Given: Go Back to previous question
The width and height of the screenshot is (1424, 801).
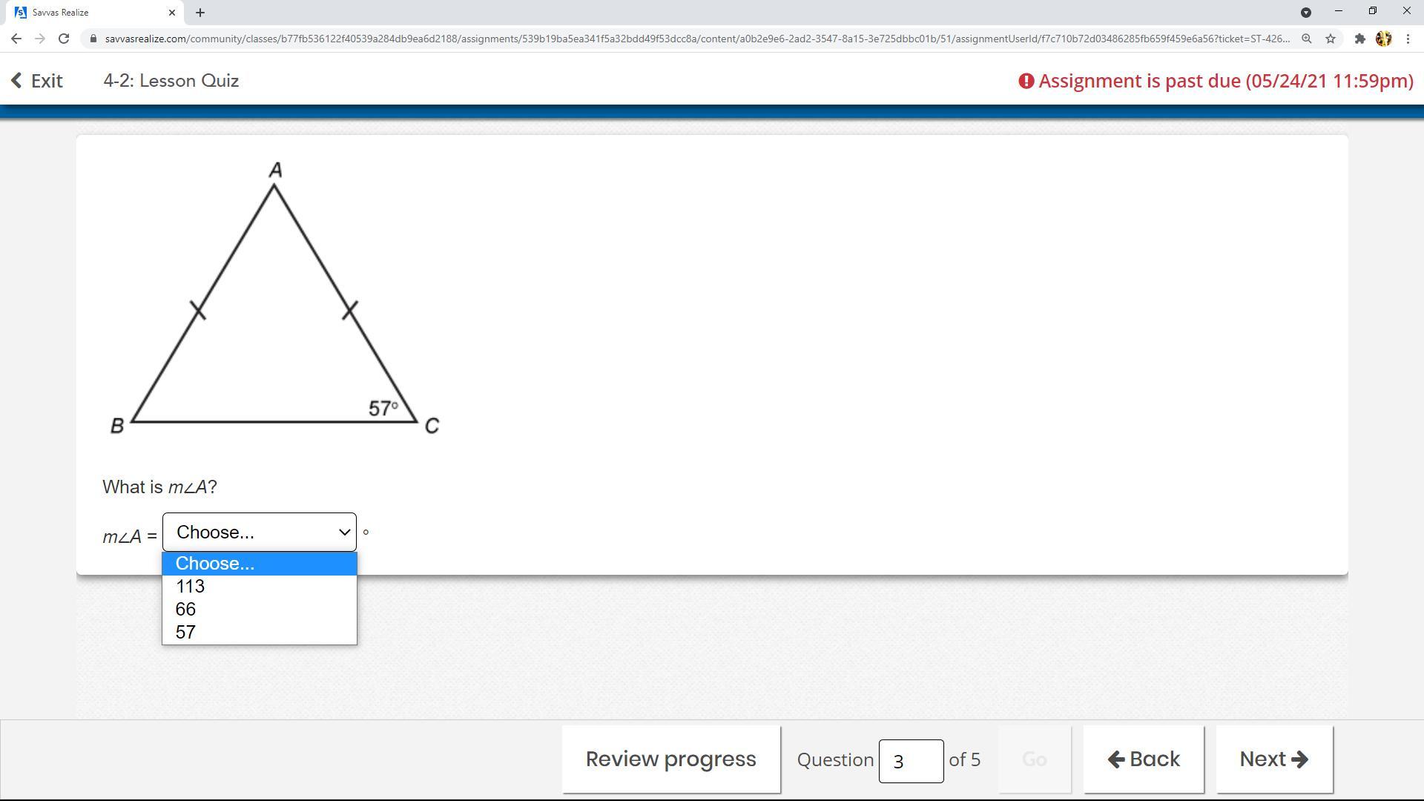Looking at the screenshot, I should coord(1143,759).
